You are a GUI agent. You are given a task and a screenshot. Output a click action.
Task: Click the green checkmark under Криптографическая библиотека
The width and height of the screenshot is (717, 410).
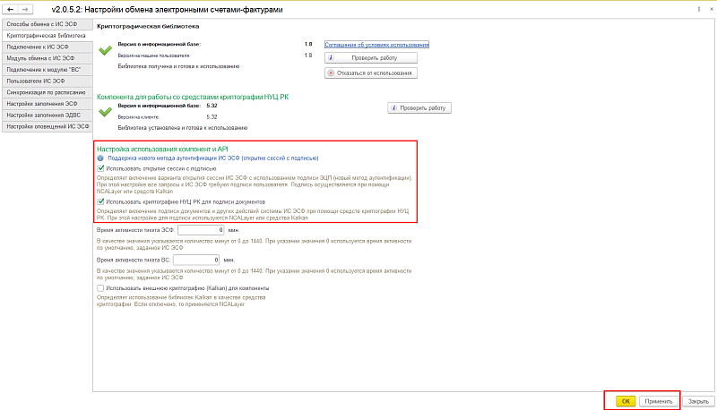105,51
